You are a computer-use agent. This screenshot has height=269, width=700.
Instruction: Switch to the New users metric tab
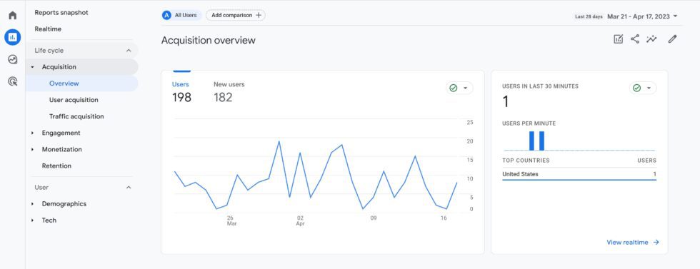(229, 92)
